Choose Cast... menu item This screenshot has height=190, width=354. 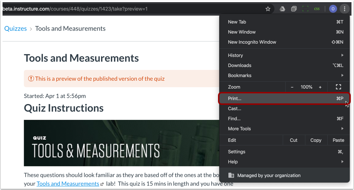pyautogui.click(x=284, y=108)
